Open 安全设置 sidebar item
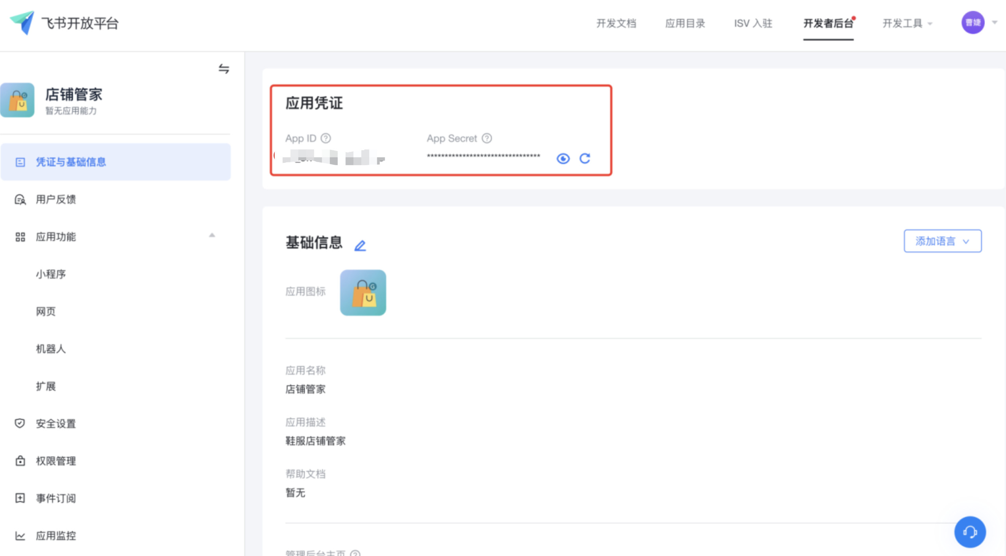This screenshot has width=1006, height=556. [55, 423]
